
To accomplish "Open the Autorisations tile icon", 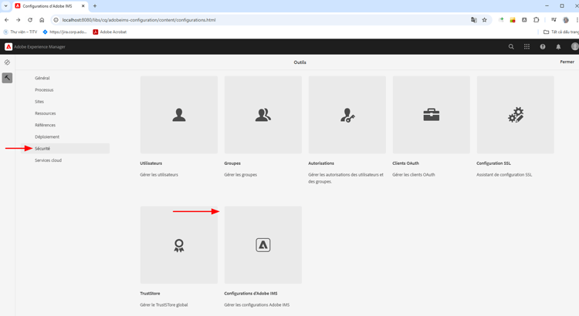I will coord(347,115).
